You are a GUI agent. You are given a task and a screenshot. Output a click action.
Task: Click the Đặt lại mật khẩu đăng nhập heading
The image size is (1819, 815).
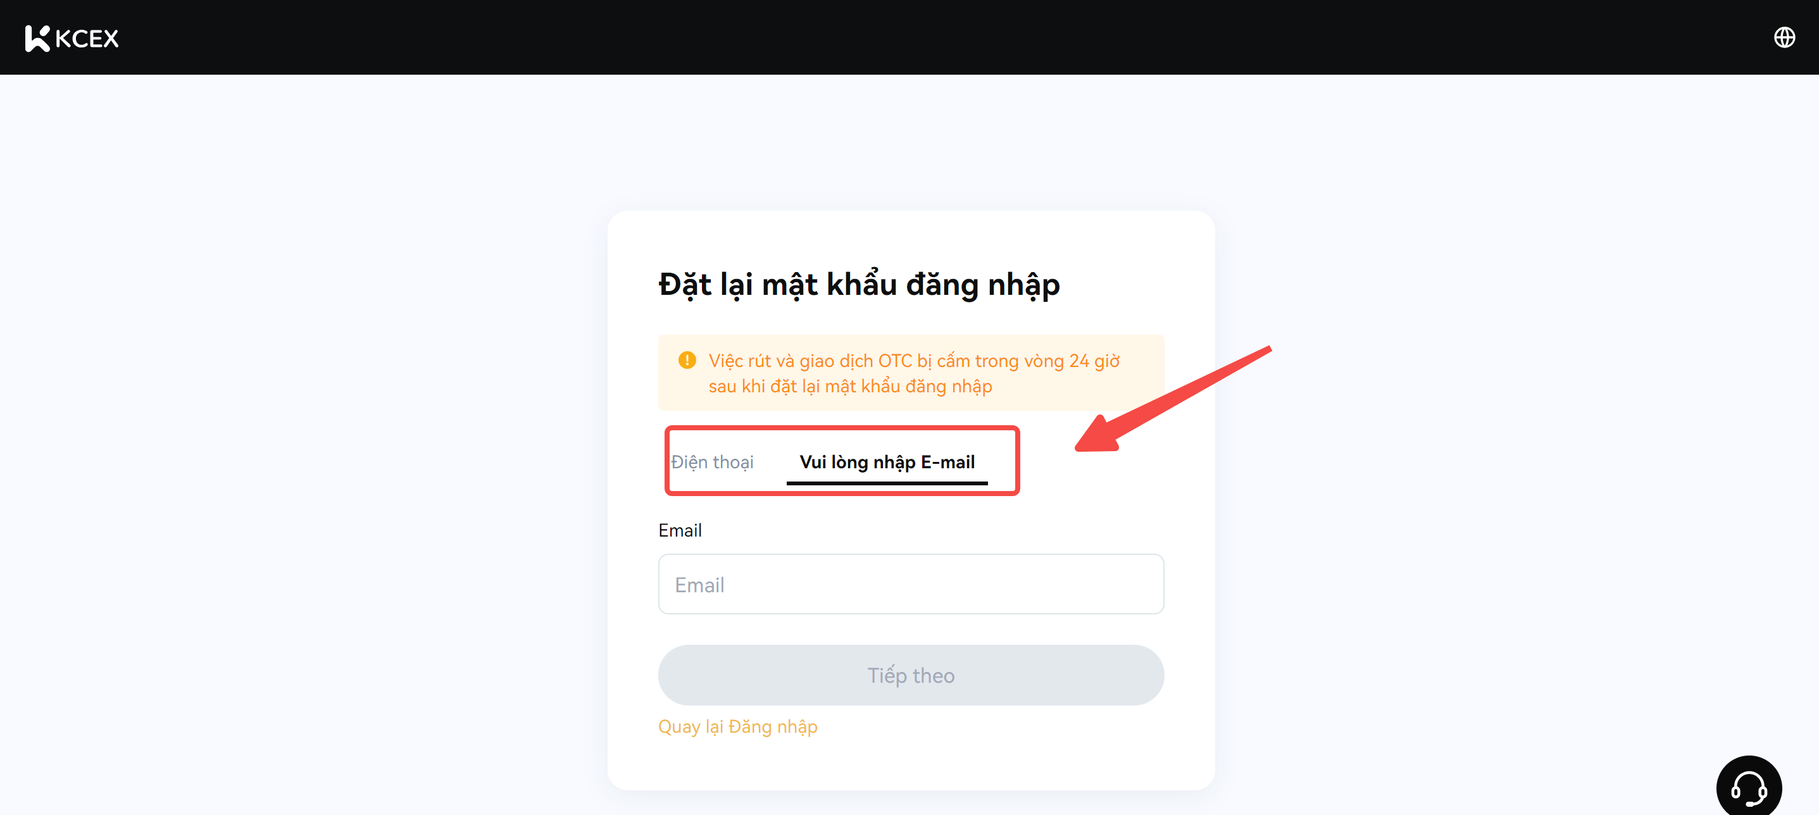pos(859,285)
